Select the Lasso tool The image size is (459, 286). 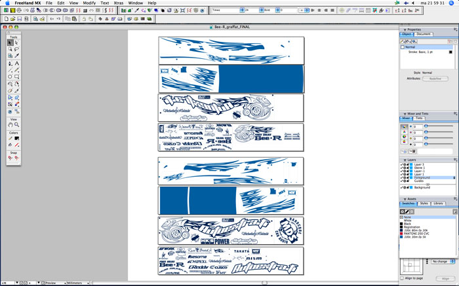[x=16, y=49]
